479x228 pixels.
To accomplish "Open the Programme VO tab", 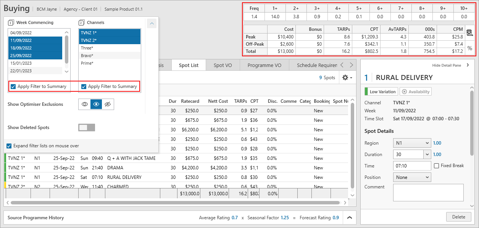I will click(x=264, y=65).
